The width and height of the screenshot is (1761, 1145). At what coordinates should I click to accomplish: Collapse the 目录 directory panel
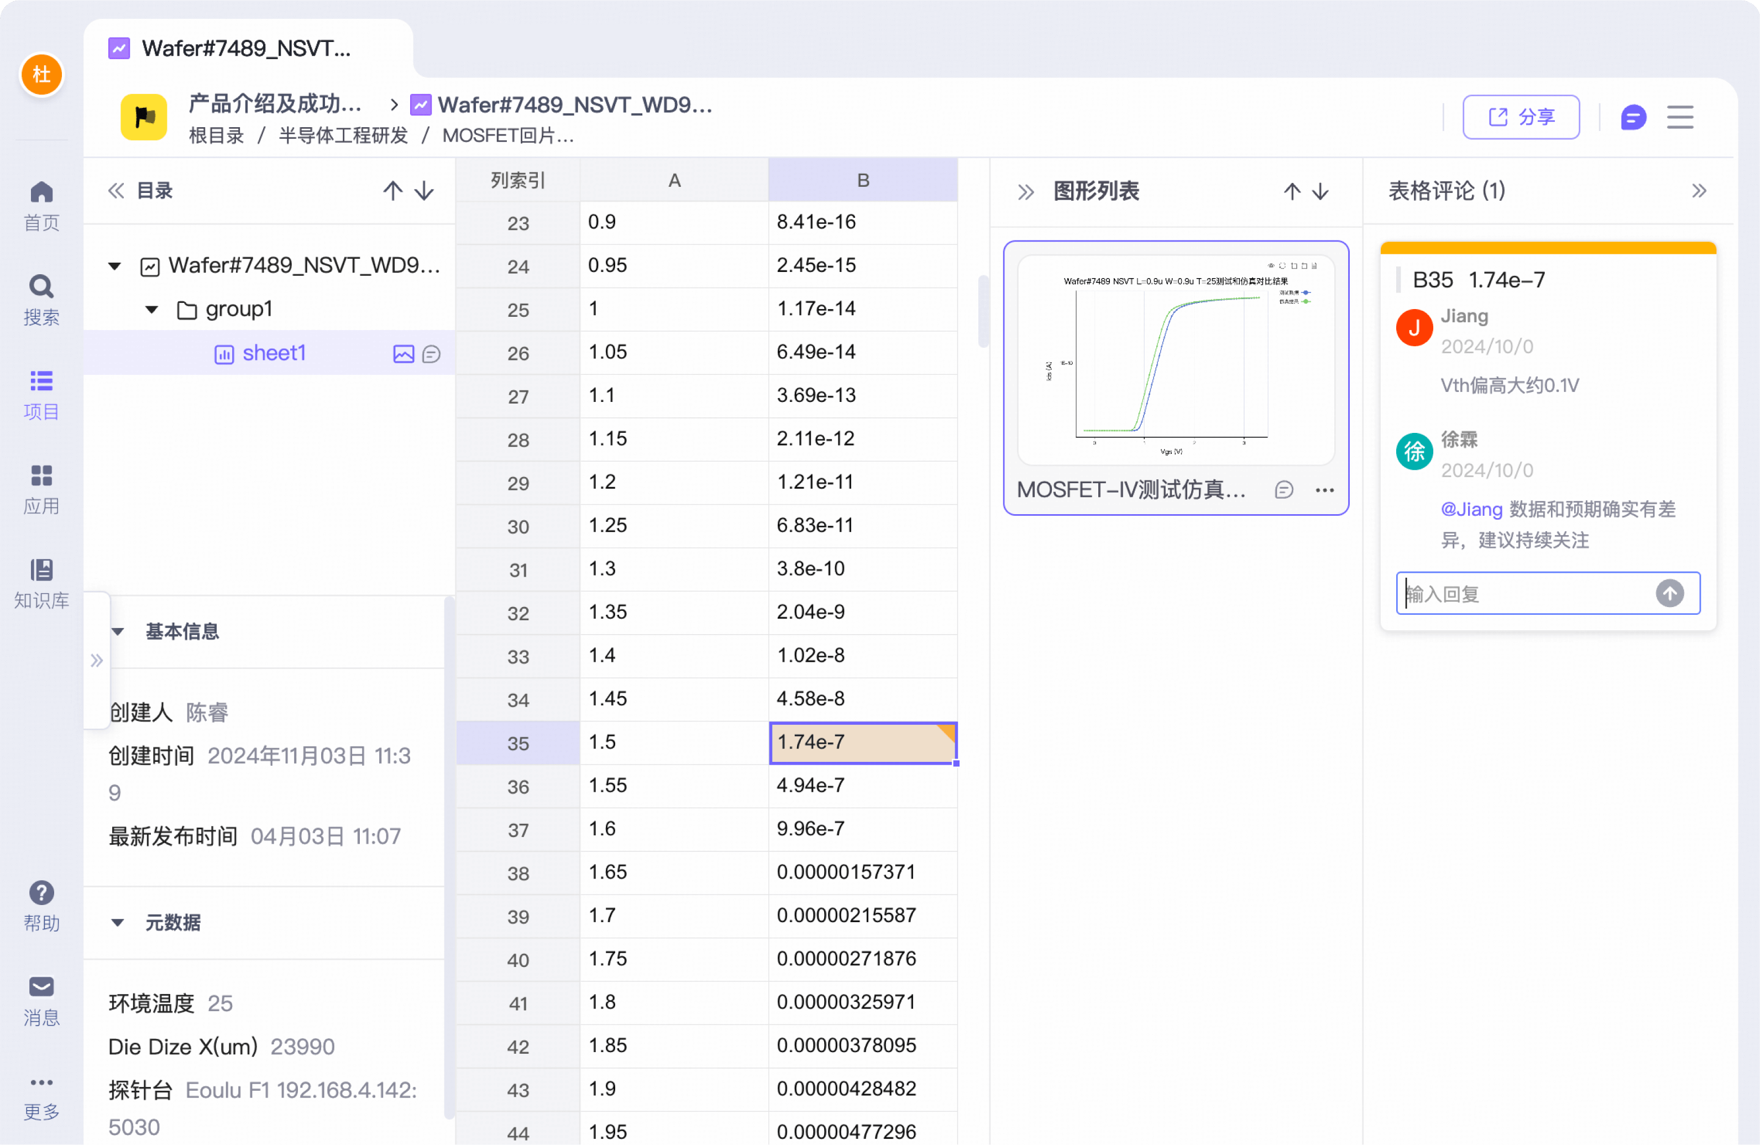pyautogui.click(x=116, y=191)
